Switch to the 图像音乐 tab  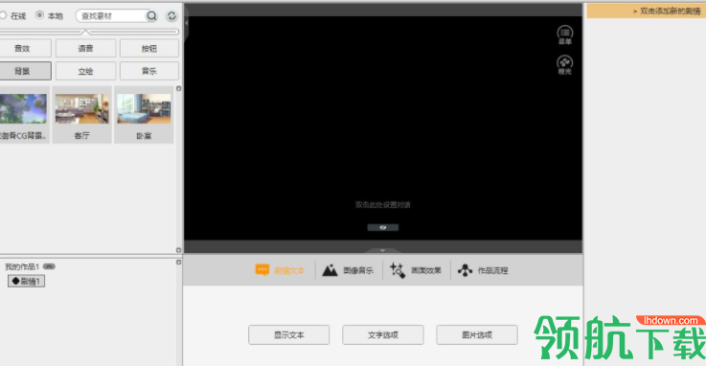pos(348,270)
